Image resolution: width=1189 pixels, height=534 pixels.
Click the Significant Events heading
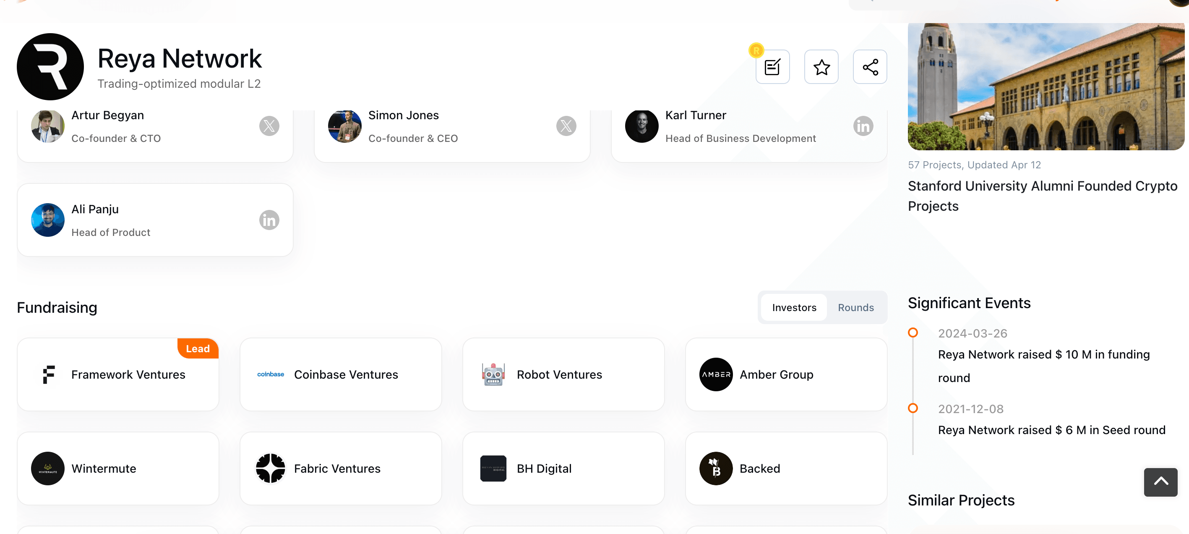click(969, 303)
